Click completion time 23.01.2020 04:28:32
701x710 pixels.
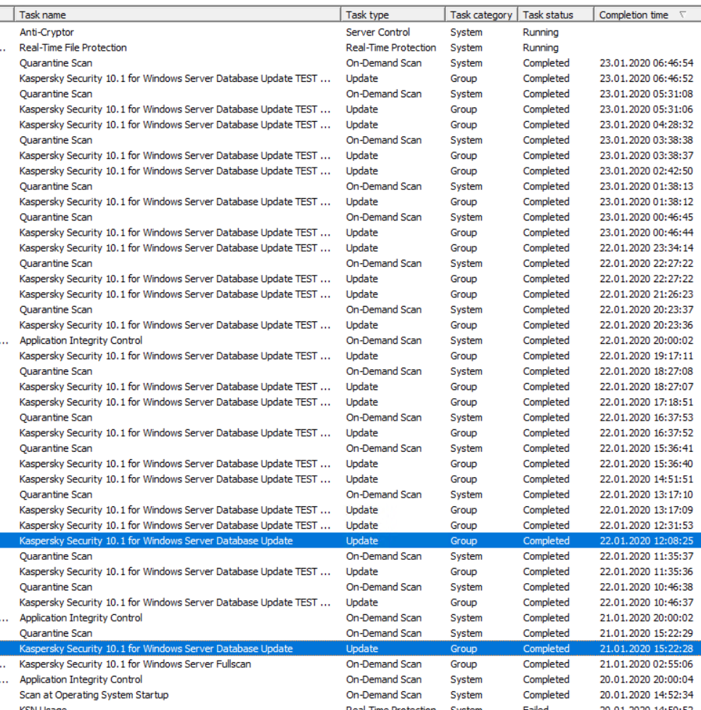tap(647, 125)
